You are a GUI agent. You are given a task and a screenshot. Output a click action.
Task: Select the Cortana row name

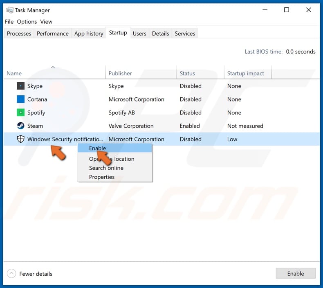point(37,99)
